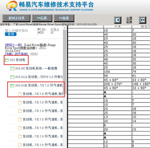Click table cell with value 35
This screenshot has height=148, width=150.
point(141,59)
